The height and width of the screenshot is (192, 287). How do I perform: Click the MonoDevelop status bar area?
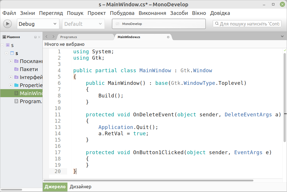click(159, 24)
